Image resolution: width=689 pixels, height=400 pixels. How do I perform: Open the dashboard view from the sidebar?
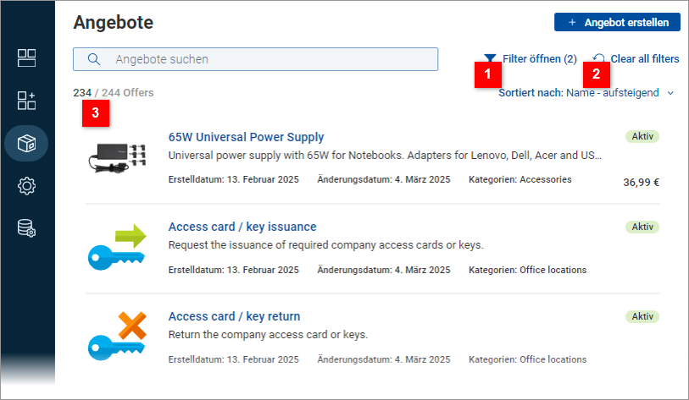[27, 58]
